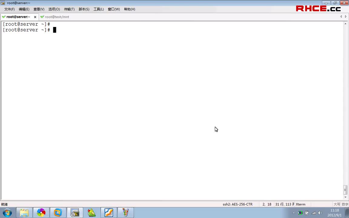The height and width of the screenshot is (218, 349).
Task: Open the 文件(F) menu
Action: point(9,9)
